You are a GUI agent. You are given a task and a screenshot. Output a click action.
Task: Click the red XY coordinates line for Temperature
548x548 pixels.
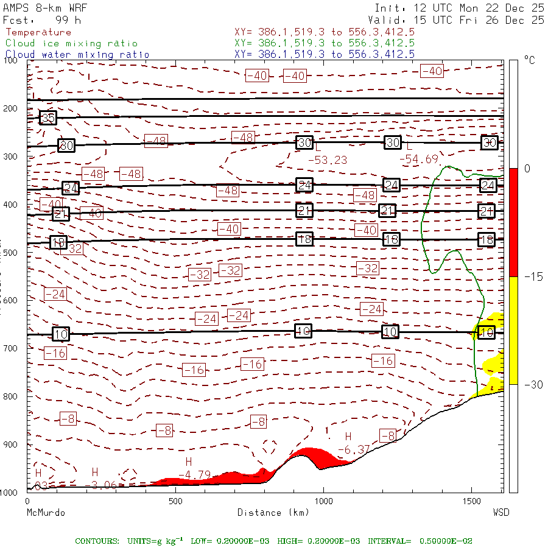(x=325, y=32)
